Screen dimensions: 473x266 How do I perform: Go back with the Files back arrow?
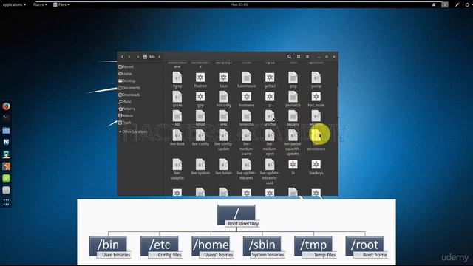(x=122, y=57)
